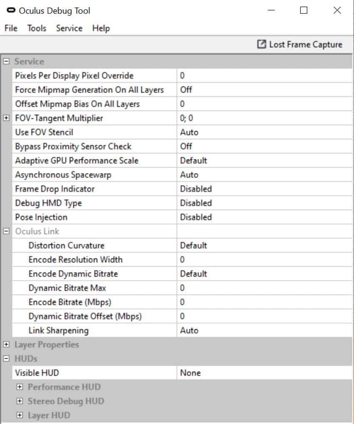Viewport: 354px width, 424px height.
Task: Collapse the HUDs section
Action: (x=6, y=359)
